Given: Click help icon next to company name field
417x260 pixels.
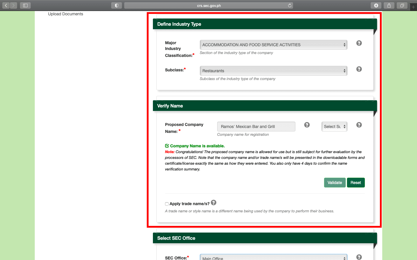Looking at the screenshot, I should pyautogui.click(x=307, y=125).
